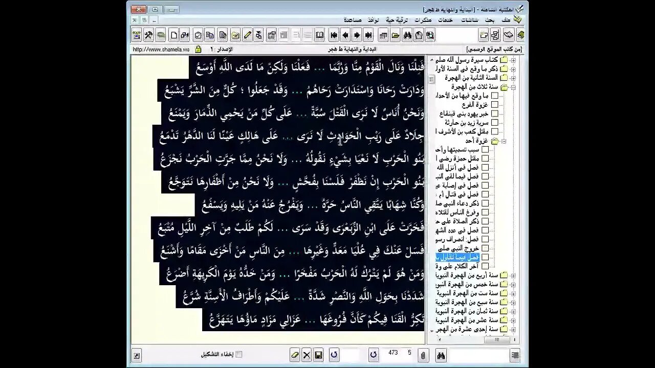Check the box beside ما وقع فيها من الأحداث
The image size is (655, 368).
(x=495, y=96)
